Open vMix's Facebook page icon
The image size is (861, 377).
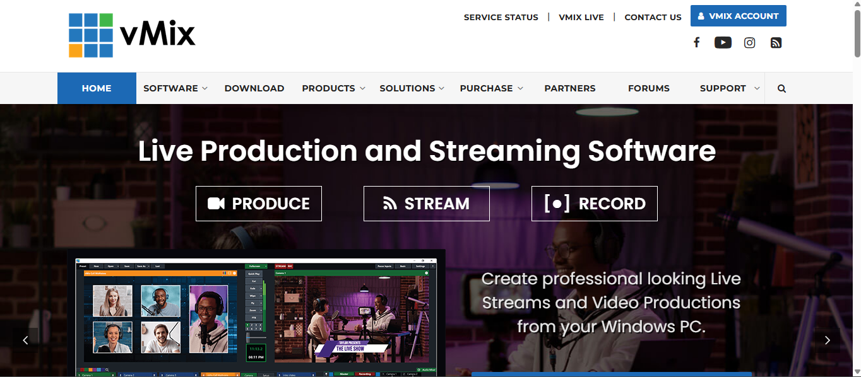(x=696, y=42)
